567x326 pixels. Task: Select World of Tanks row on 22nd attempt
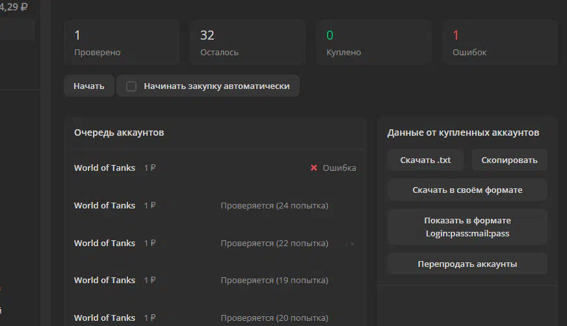(x=215, y=243)
